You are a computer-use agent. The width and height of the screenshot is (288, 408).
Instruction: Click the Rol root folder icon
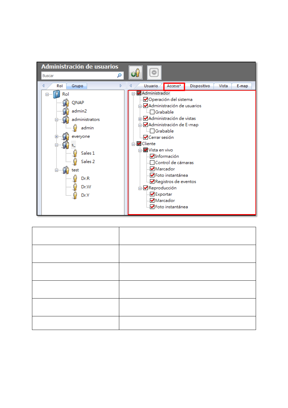pos(56,94)
